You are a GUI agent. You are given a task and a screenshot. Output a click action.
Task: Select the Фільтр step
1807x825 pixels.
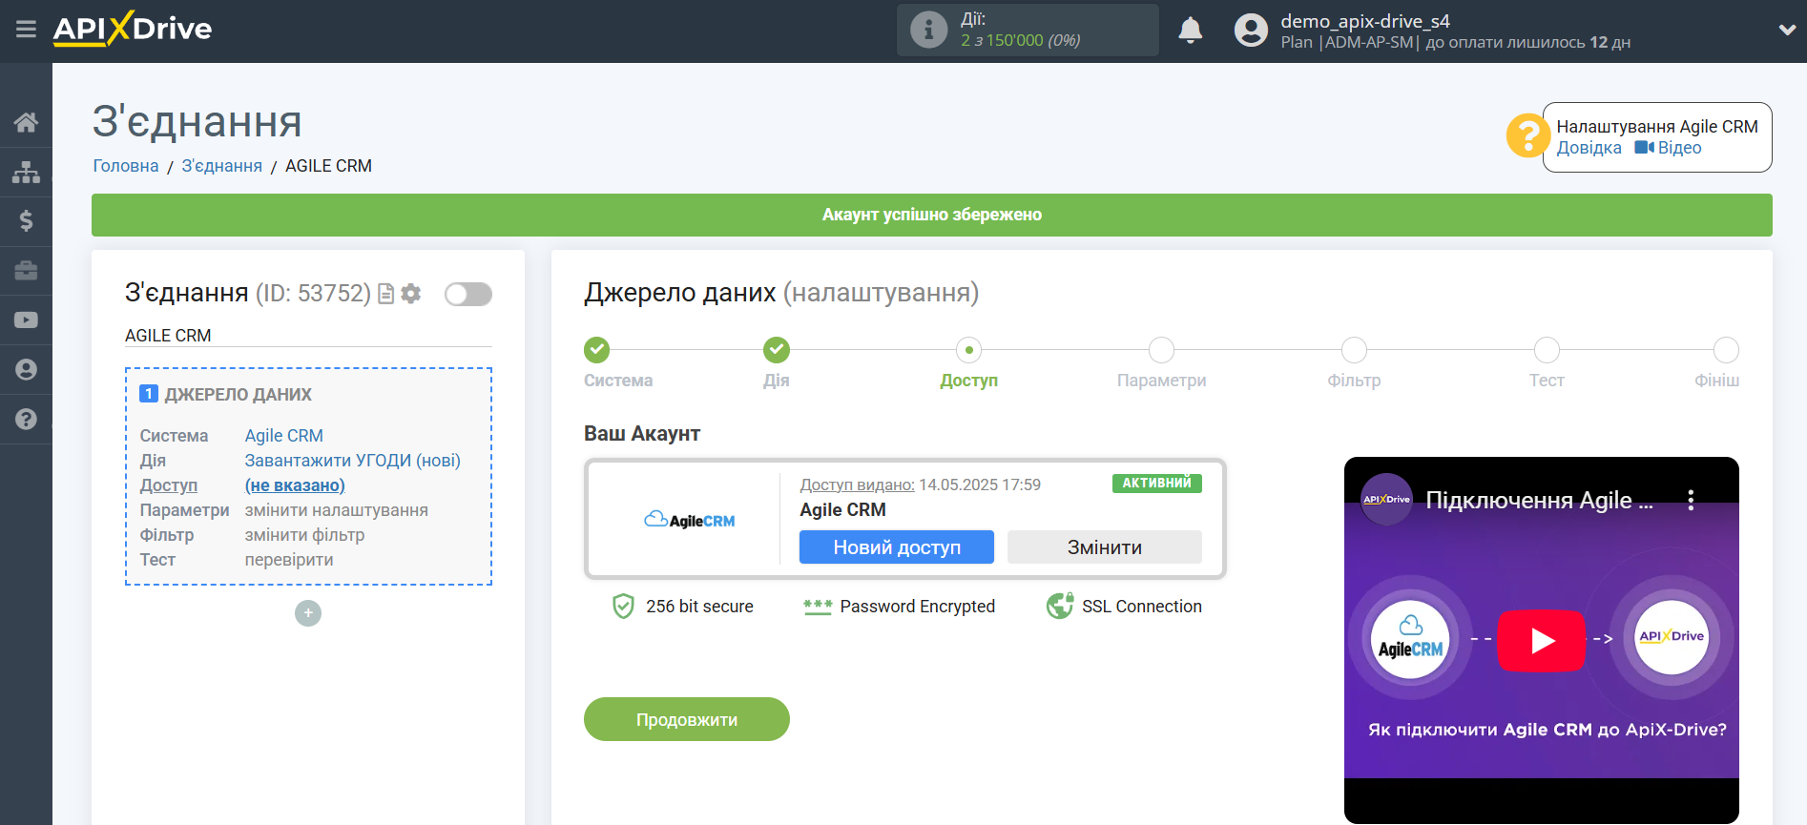click(x=1355, y=350)
